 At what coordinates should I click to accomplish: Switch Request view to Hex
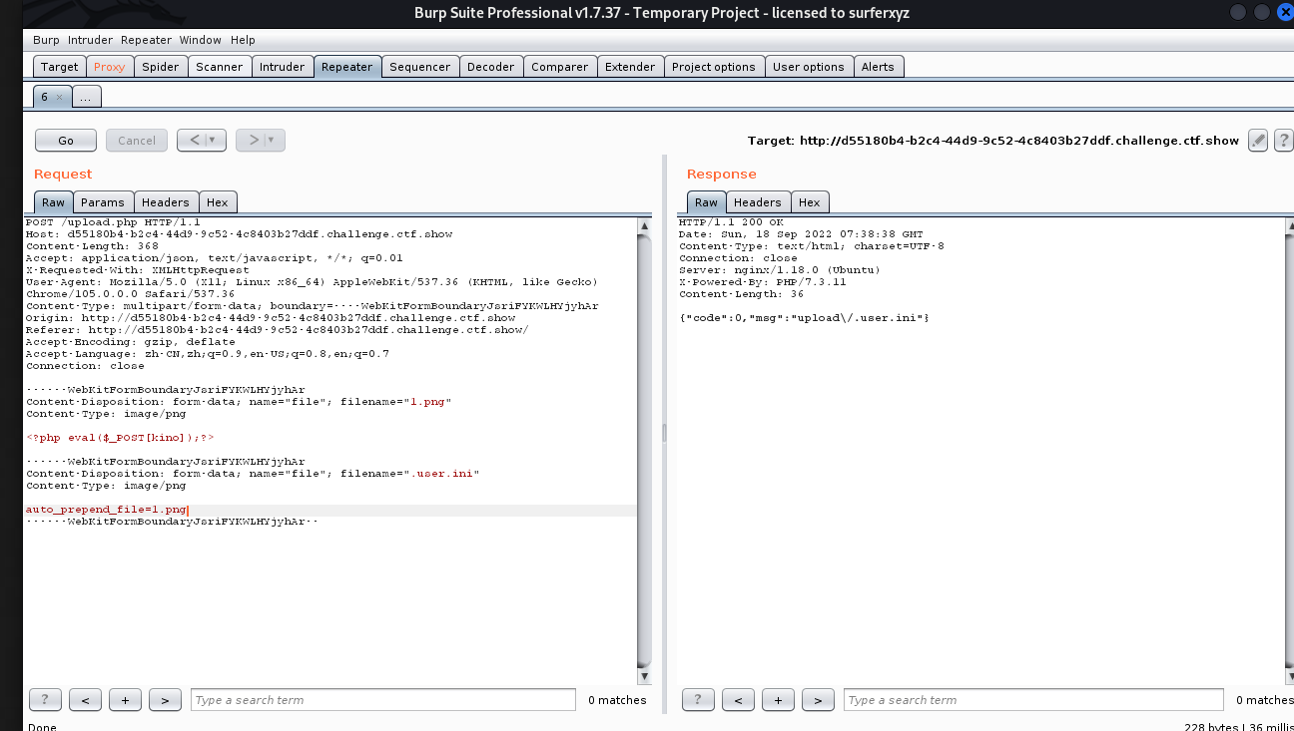218,202
